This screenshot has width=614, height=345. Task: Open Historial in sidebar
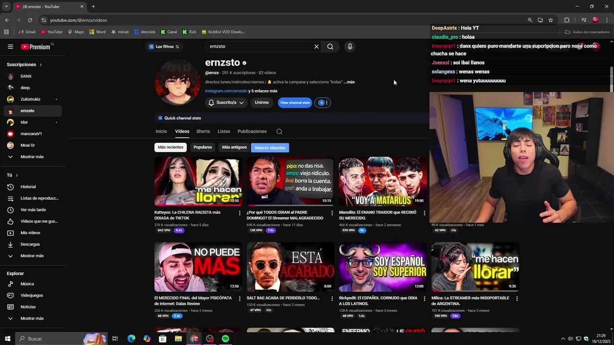(33, 187)
